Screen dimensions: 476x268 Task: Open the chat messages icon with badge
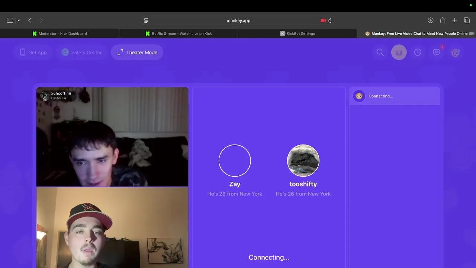coord(437,52)
